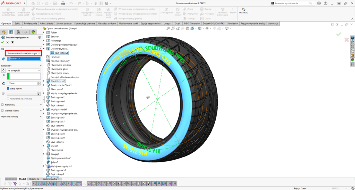
Task: Open the DisplayManager color ball tab icon
Action: (33, 32)
